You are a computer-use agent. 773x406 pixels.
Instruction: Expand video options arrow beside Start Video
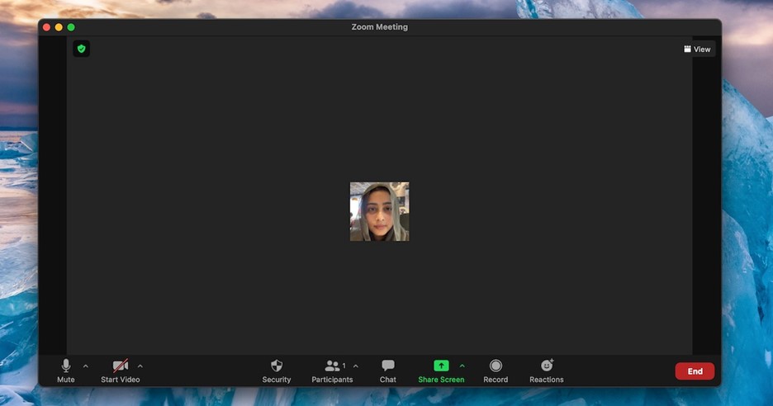(140, 366)
